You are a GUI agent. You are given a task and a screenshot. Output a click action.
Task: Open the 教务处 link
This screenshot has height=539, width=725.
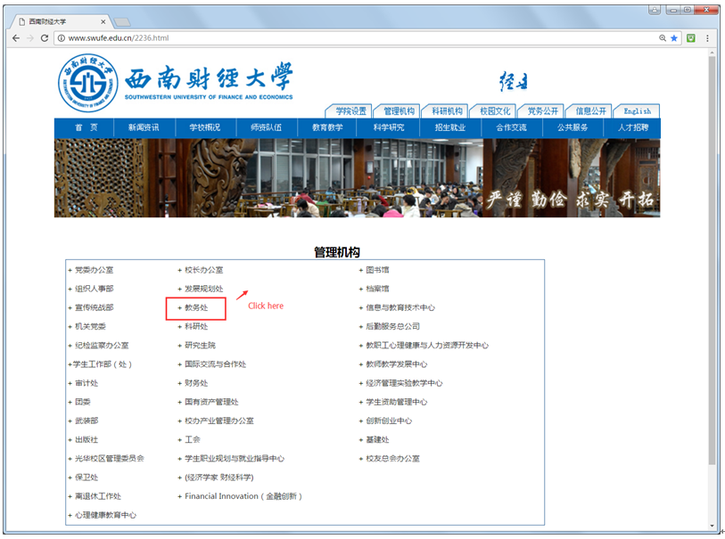coord(196,307)
